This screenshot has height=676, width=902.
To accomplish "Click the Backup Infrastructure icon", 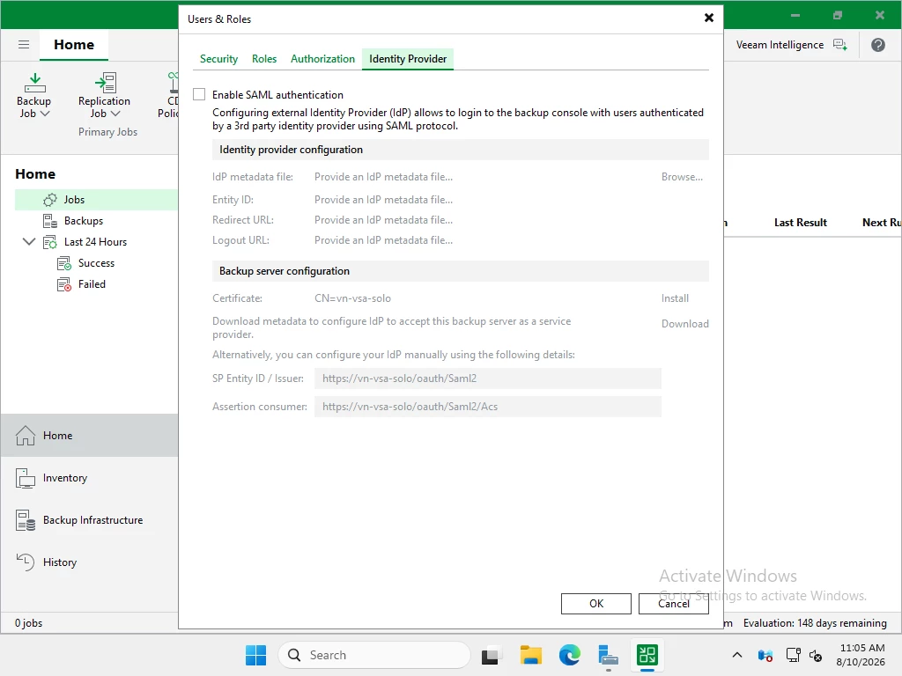I will [x=26, y=520].
